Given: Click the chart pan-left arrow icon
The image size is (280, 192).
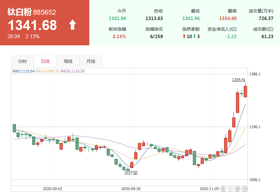Looking at the screenshot, I should (223, 189).
